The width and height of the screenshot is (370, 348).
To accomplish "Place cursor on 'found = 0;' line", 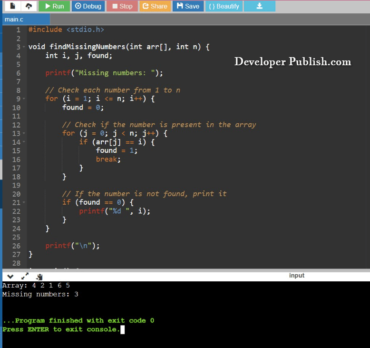I will tap(83, 108).
